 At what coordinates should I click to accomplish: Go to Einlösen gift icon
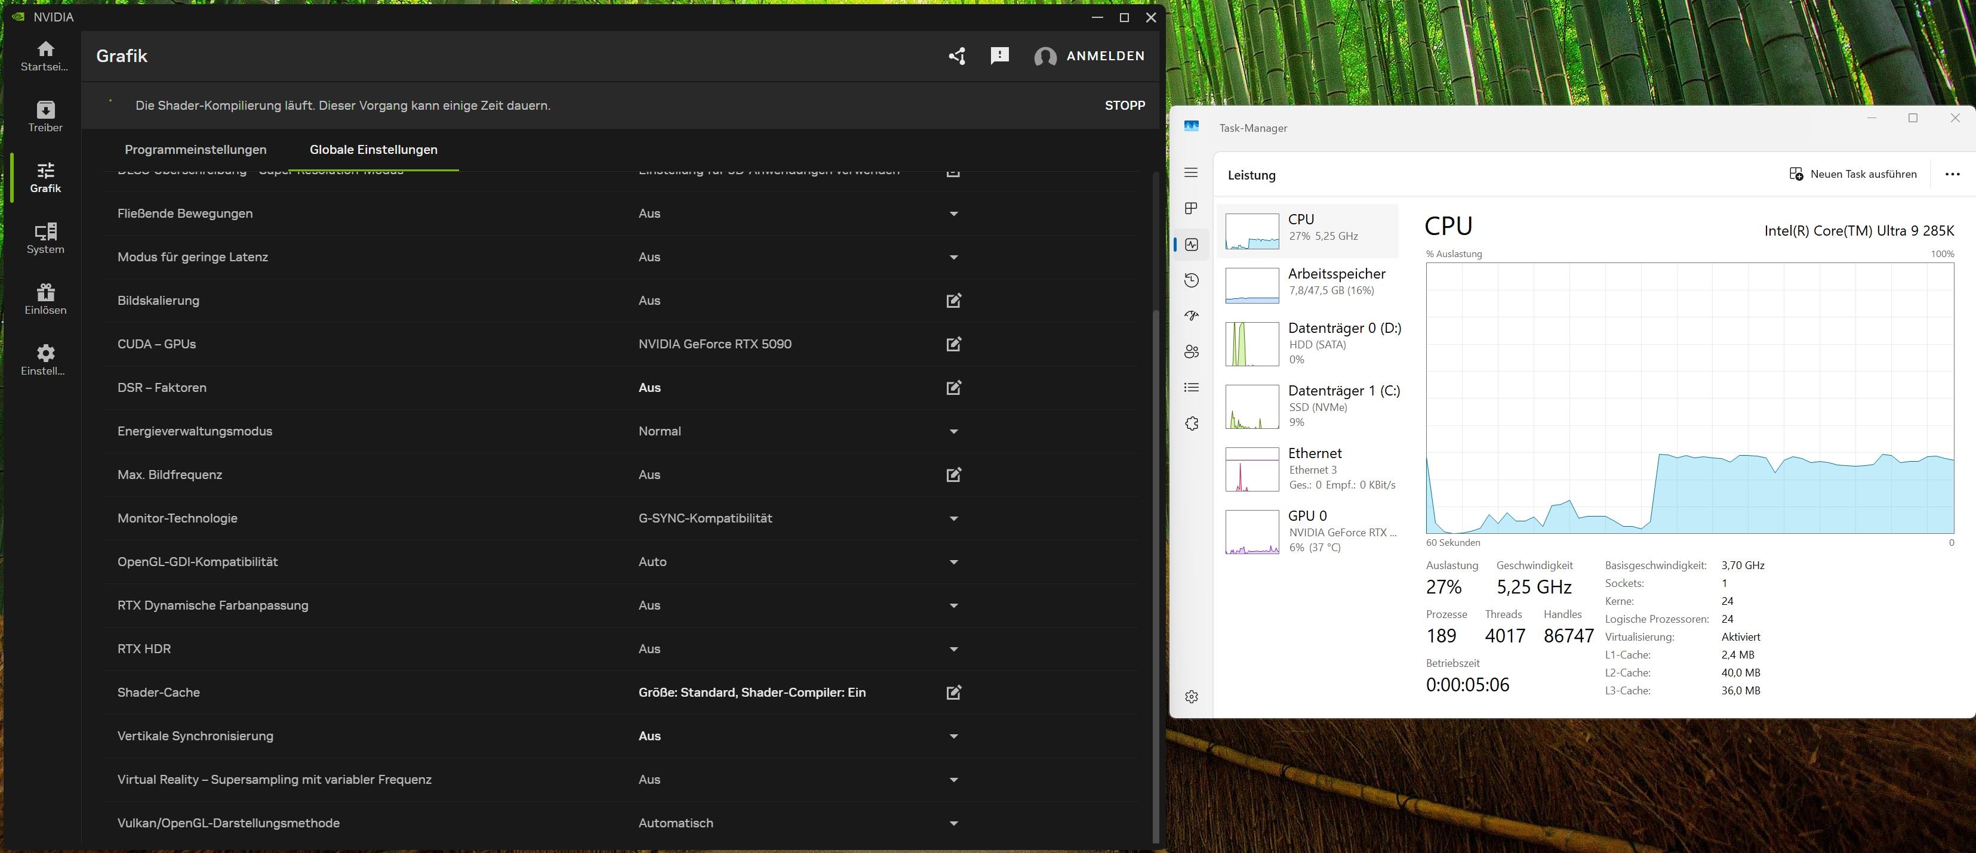tap(45, 299)
